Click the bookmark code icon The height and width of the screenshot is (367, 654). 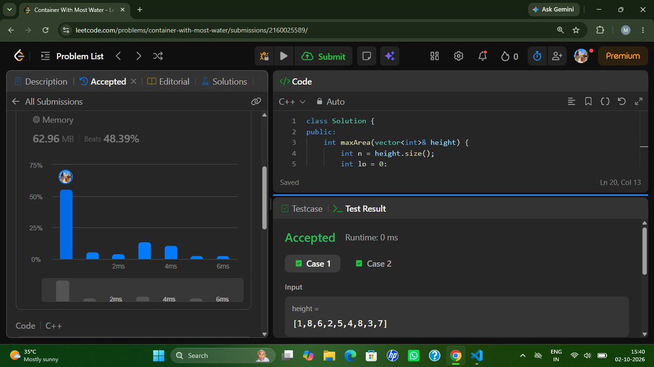pyautogui.click(x=588, y=102)
